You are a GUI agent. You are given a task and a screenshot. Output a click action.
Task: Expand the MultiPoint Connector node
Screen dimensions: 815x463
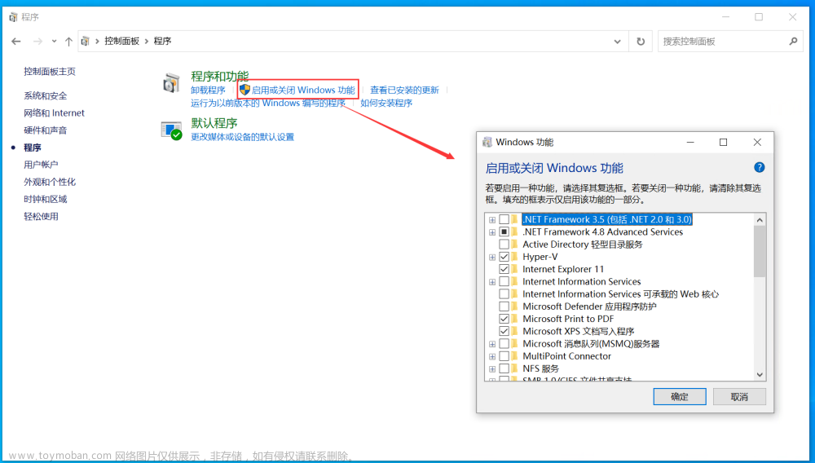492,356
